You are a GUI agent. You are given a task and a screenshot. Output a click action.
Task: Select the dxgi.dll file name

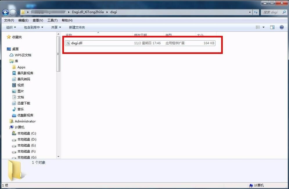click(77, 43)
